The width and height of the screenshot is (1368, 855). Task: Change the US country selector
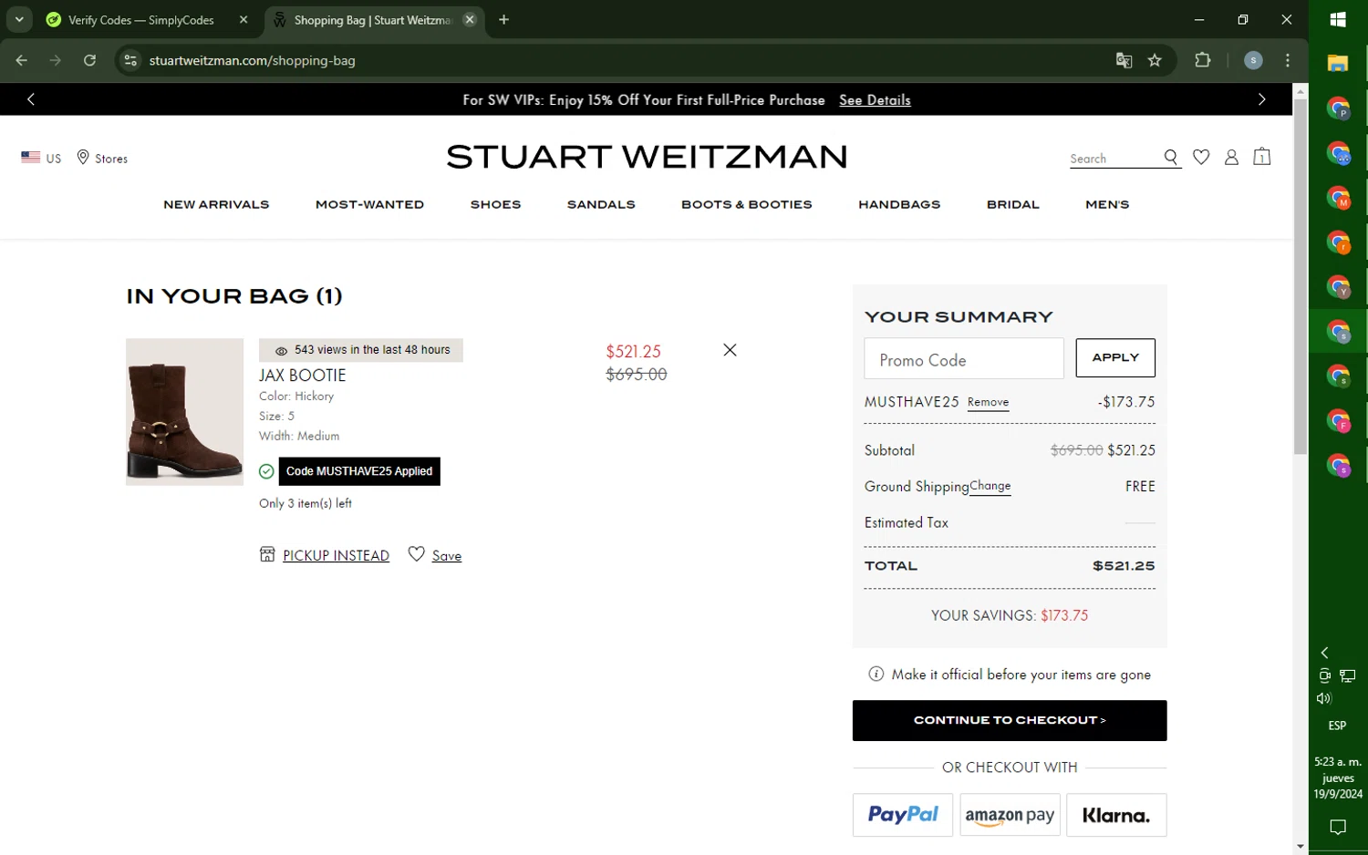tap(41, 158)
